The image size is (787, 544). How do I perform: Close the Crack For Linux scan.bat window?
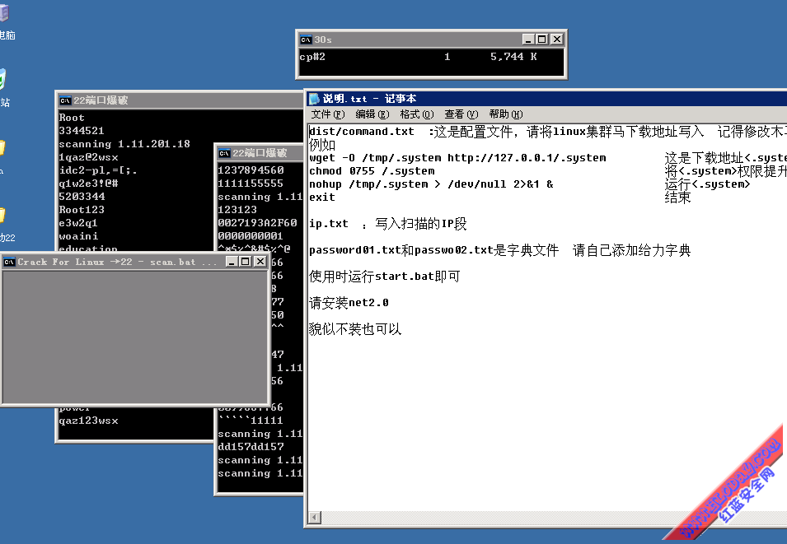tap(260, 261)
